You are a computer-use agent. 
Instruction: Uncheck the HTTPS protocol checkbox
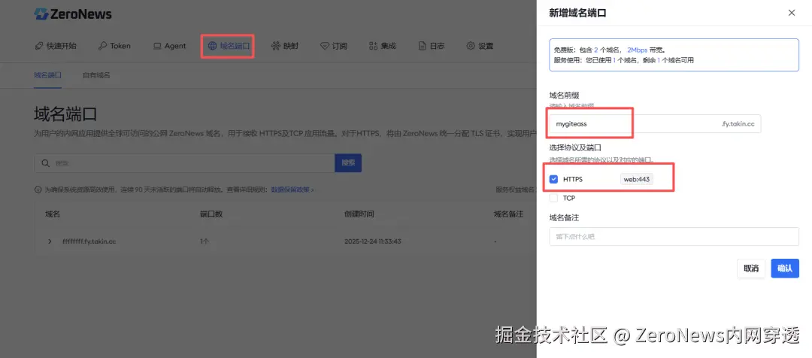(x=553, y=179)
